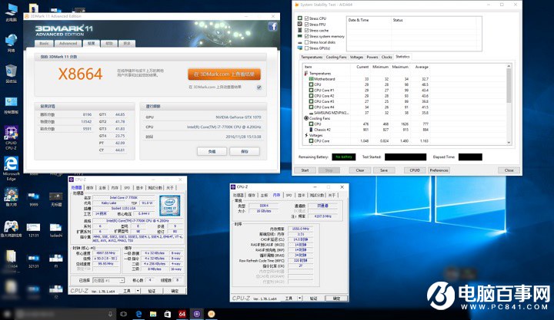Switch to the Voltages tab in AIDA64

click(x=356, y=57)
